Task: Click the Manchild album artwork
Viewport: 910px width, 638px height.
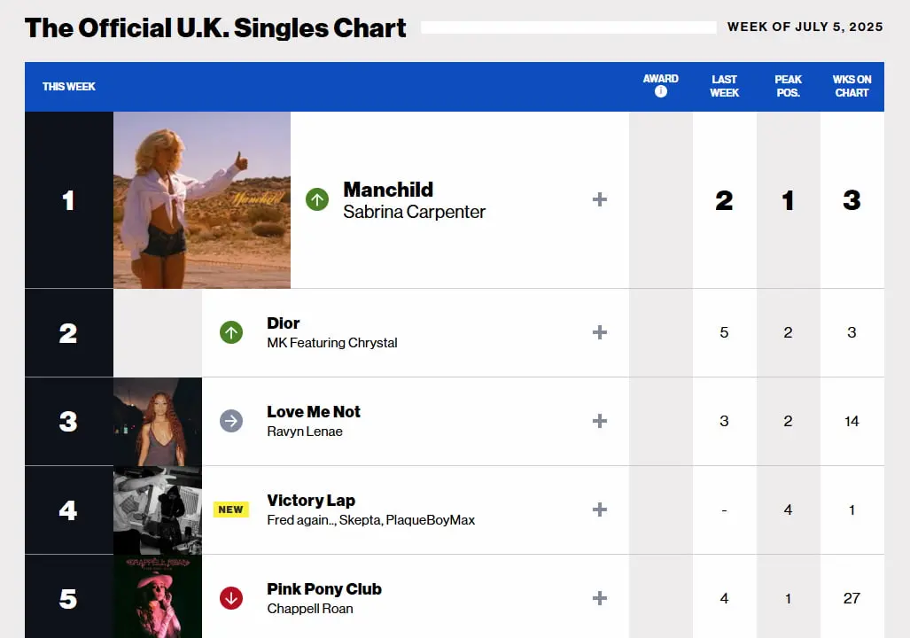Action: pyautogui.click(x=201, y=199)
